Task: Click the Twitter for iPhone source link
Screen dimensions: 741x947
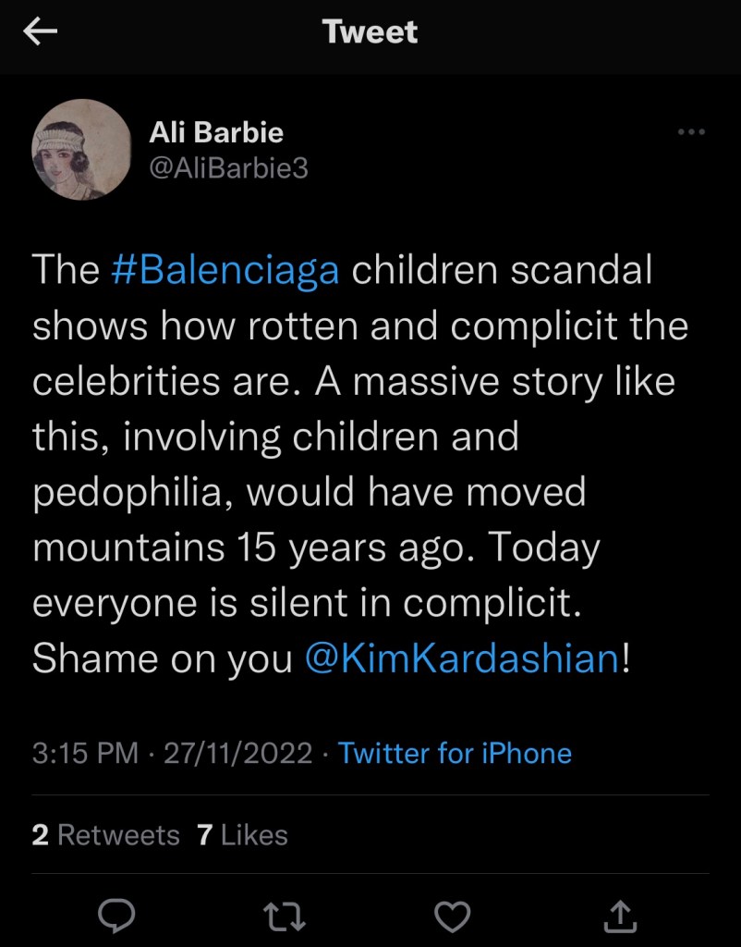Action: 455,753
